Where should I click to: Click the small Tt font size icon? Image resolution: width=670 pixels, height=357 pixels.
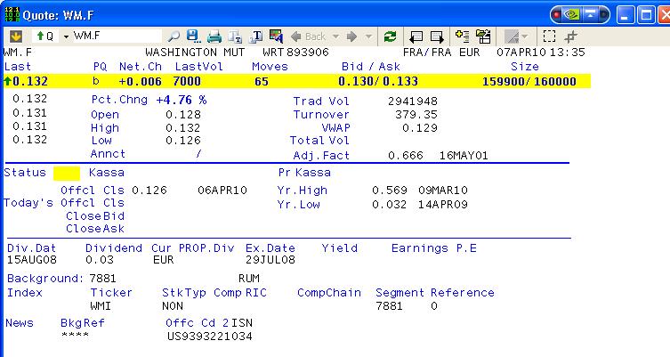235,37
